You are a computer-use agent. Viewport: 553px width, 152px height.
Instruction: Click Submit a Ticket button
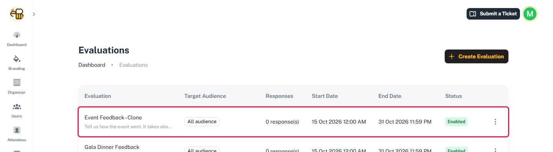point(493,14)
